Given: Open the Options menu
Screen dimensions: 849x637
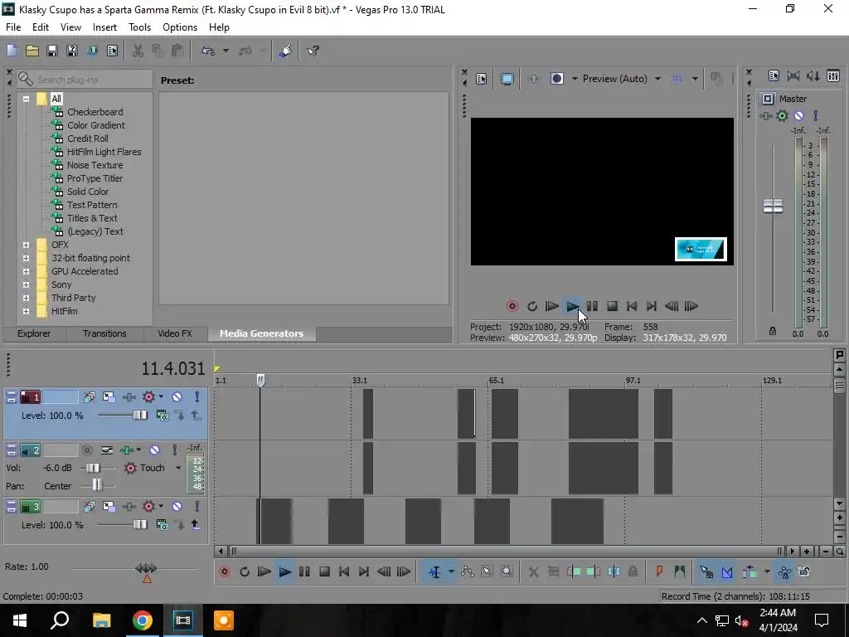Looking at the screenshot, I should (x=180, y=27).
